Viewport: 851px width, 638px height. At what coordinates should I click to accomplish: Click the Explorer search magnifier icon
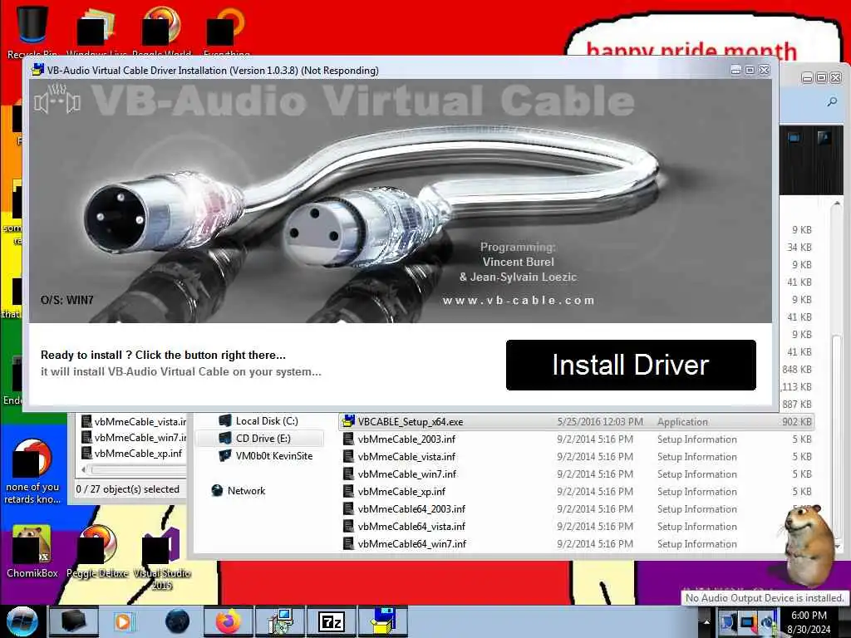pyautogui.click(x=832, y=101)
